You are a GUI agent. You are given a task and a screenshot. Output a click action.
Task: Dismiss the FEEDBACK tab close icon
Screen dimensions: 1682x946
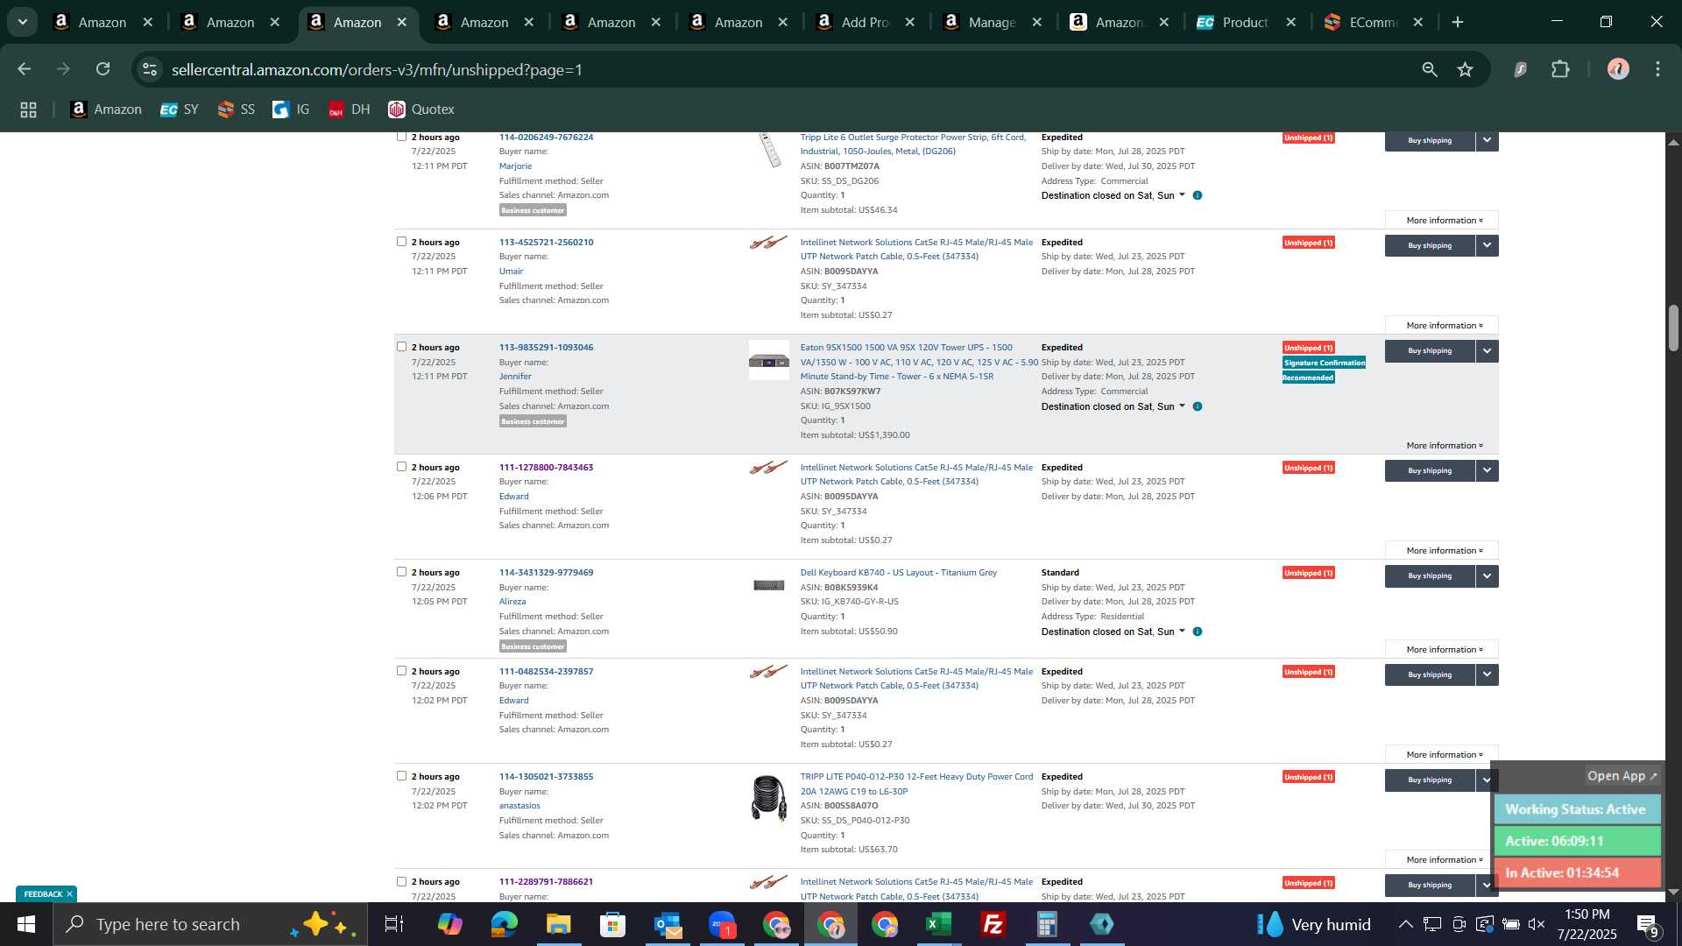(x=69, y=894)
